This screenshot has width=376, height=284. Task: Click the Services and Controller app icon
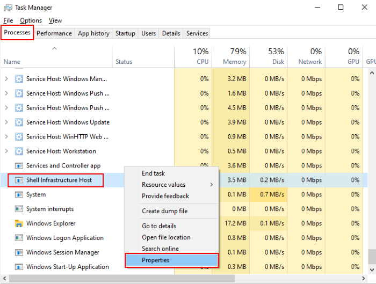(x=19, y=165)
